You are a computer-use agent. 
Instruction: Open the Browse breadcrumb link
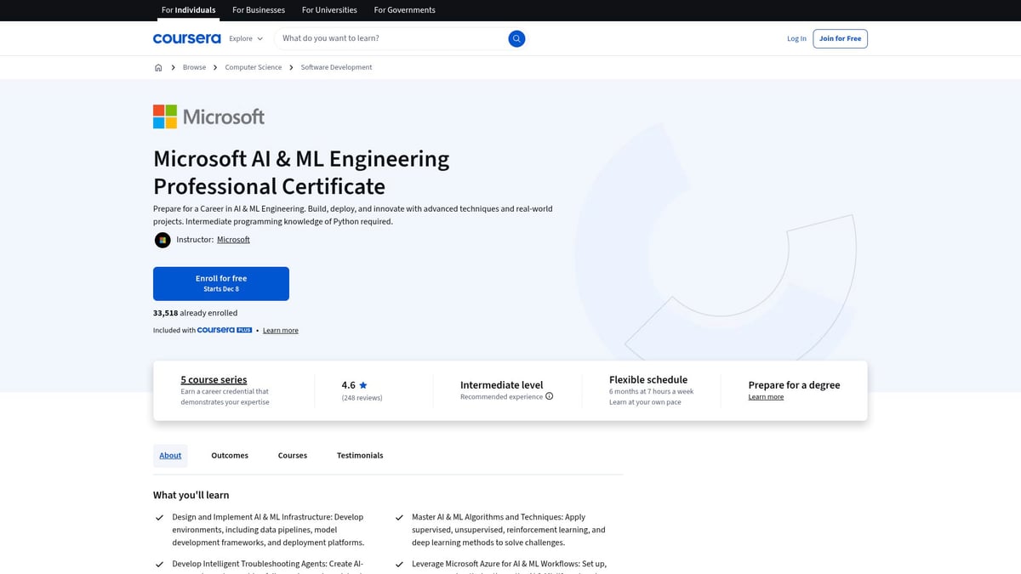click(194, 67)
